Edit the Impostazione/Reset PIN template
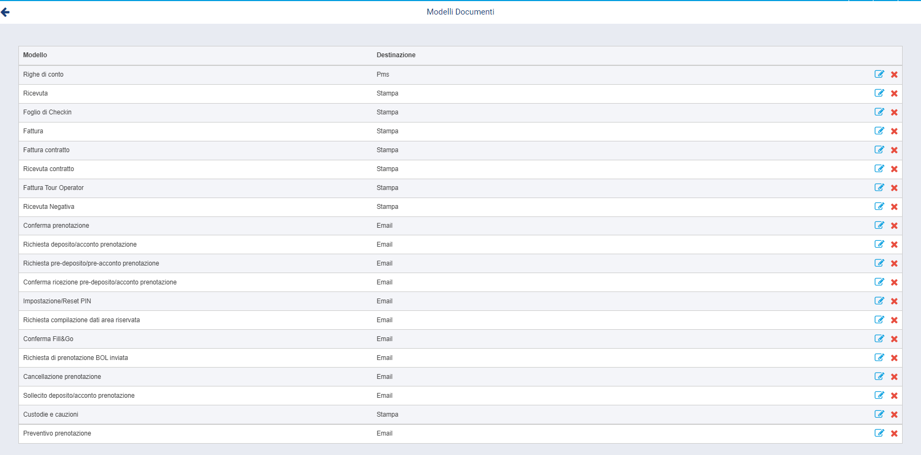The width and height of the screenshot is (921, 455). 879,301
